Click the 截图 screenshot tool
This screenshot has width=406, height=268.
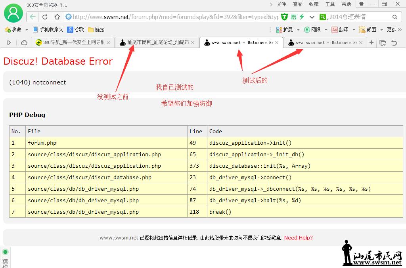(368, 29)
